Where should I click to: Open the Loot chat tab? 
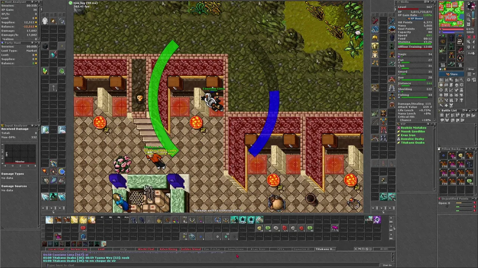pyautogui.click(x=101, y=249)
